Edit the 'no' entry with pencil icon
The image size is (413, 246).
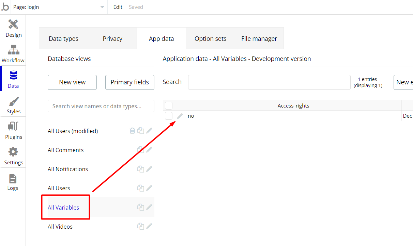(x=180, y=116)
